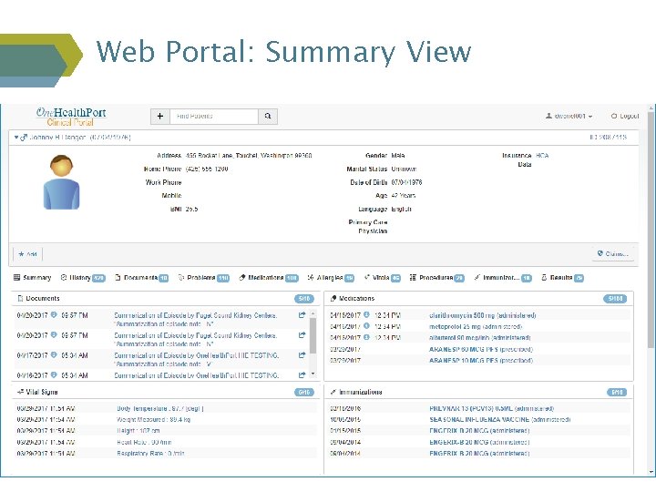656x492 pixels.
Task: Click the HCA insurance link
Action: [x=542, y=155]
